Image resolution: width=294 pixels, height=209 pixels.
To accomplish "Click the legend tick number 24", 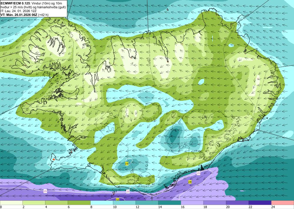I will point(273,207).
